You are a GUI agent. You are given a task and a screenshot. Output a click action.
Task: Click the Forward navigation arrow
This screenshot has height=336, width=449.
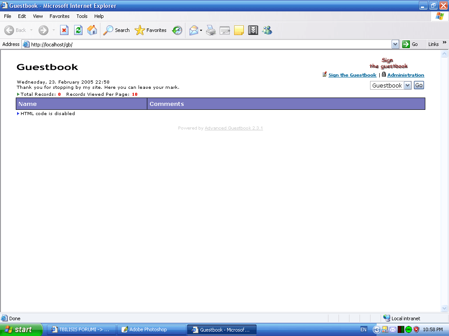point(43,30)
